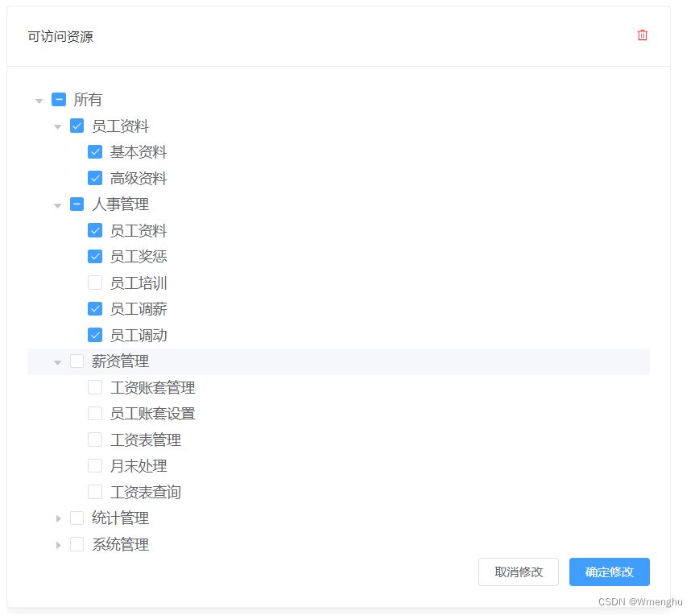Viewport: 695px width, 615px height.
Task: Click the 工资表查询 tree label
Action: point(145,492)
